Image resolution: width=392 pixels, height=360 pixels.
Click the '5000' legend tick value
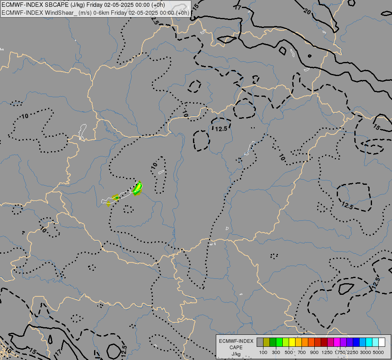378,352
